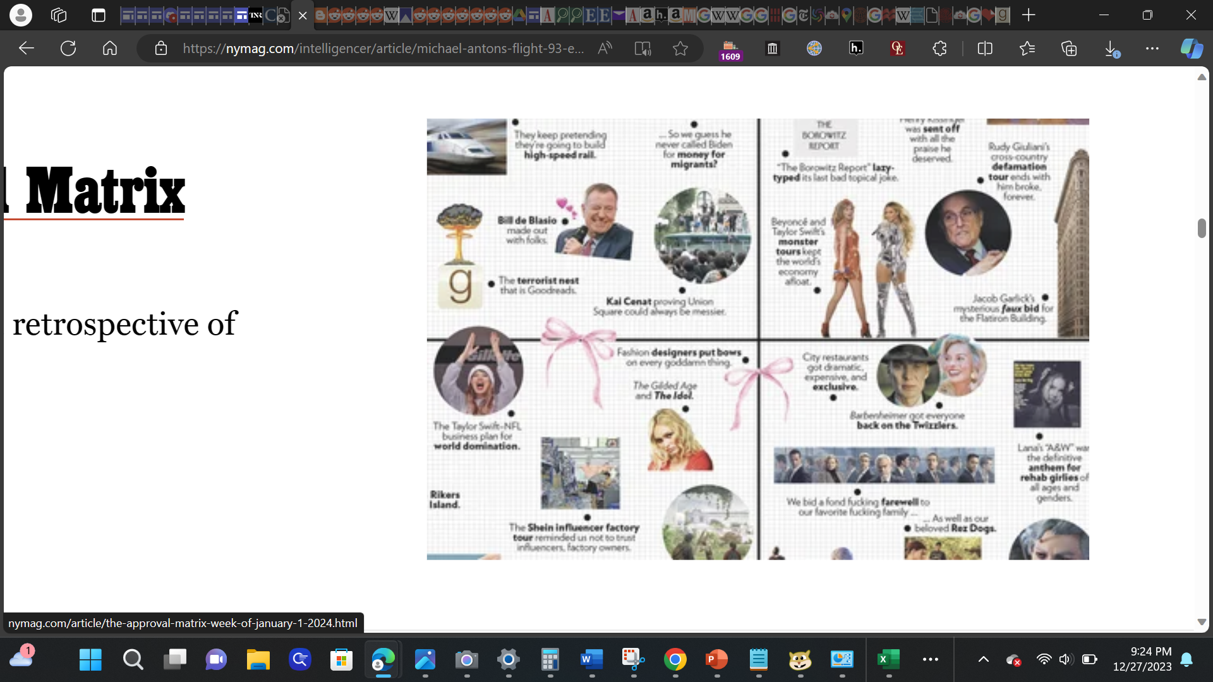The width and height of the screenshot is (1213, 682).
Task: Open volume control in tray
Action: click(x=1066, y=659)
